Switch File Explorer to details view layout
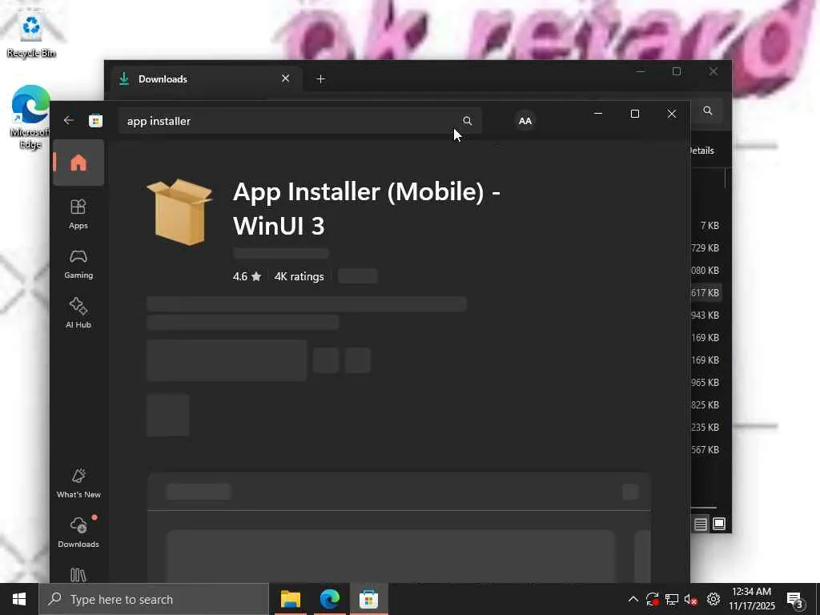The height and width of the screenshot is (615, 820). point(701,524)
